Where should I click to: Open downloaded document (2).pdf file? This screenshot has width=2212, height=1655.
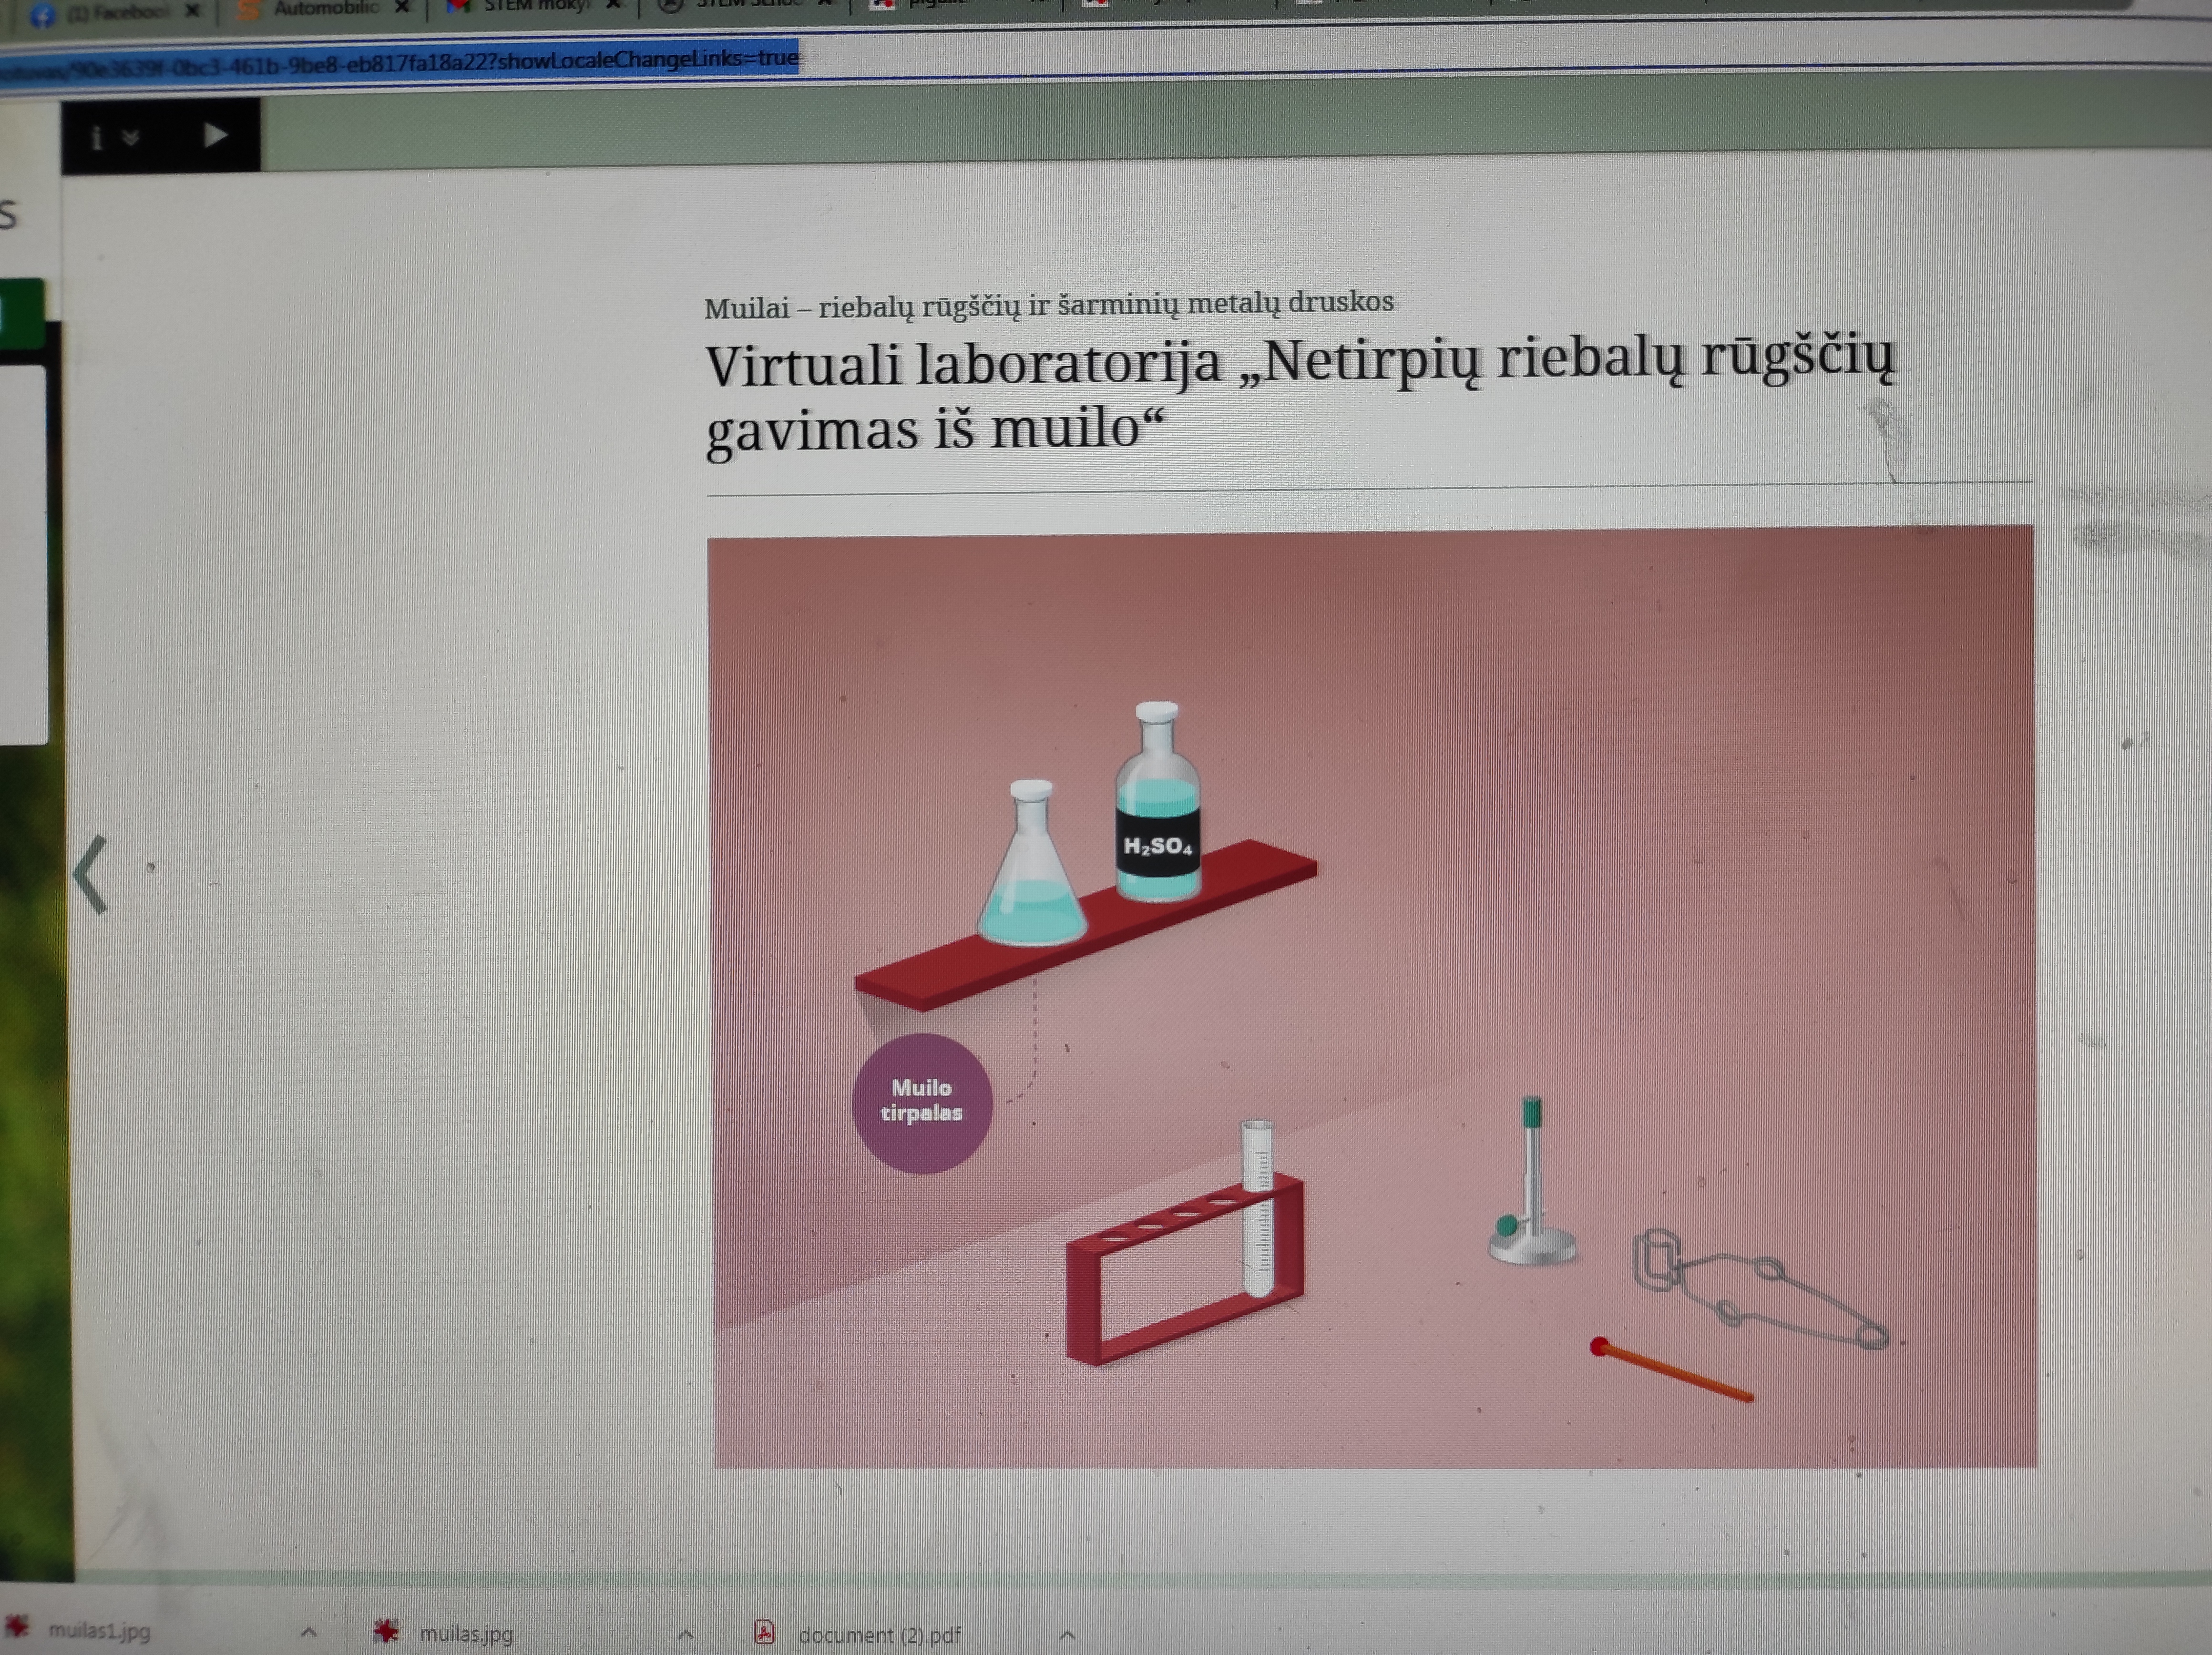pyautogui.click(x=878, y=1636)
